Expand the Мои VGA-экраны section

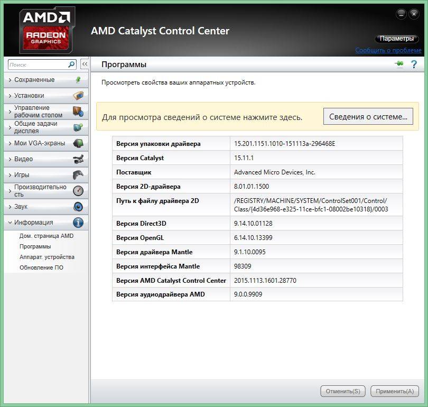[46, 143]
